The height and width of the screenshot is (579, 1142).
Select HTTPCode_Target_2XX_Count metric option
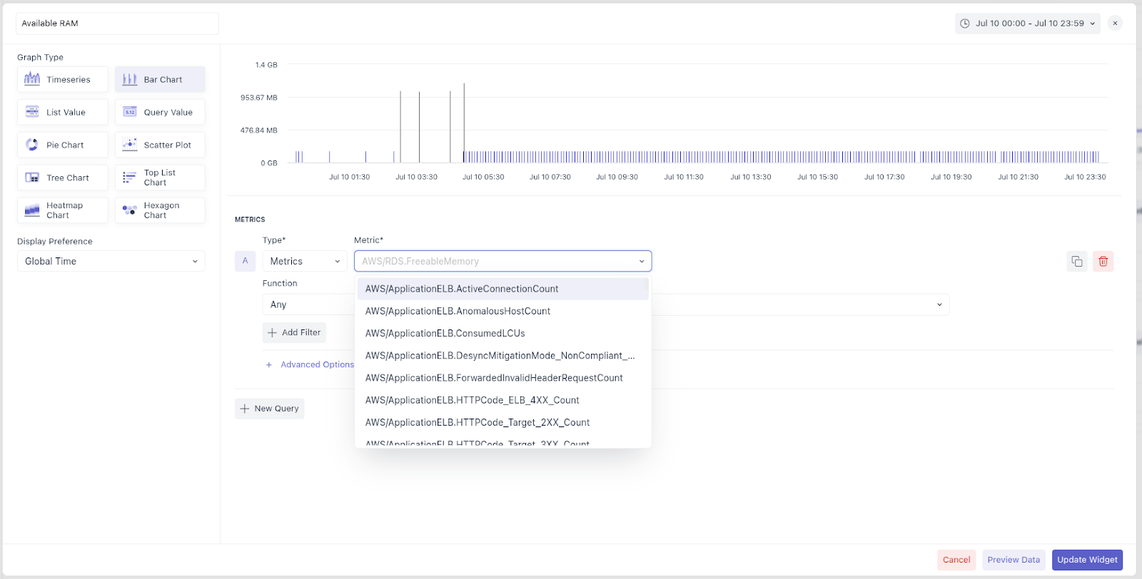[x=503, y=422]
